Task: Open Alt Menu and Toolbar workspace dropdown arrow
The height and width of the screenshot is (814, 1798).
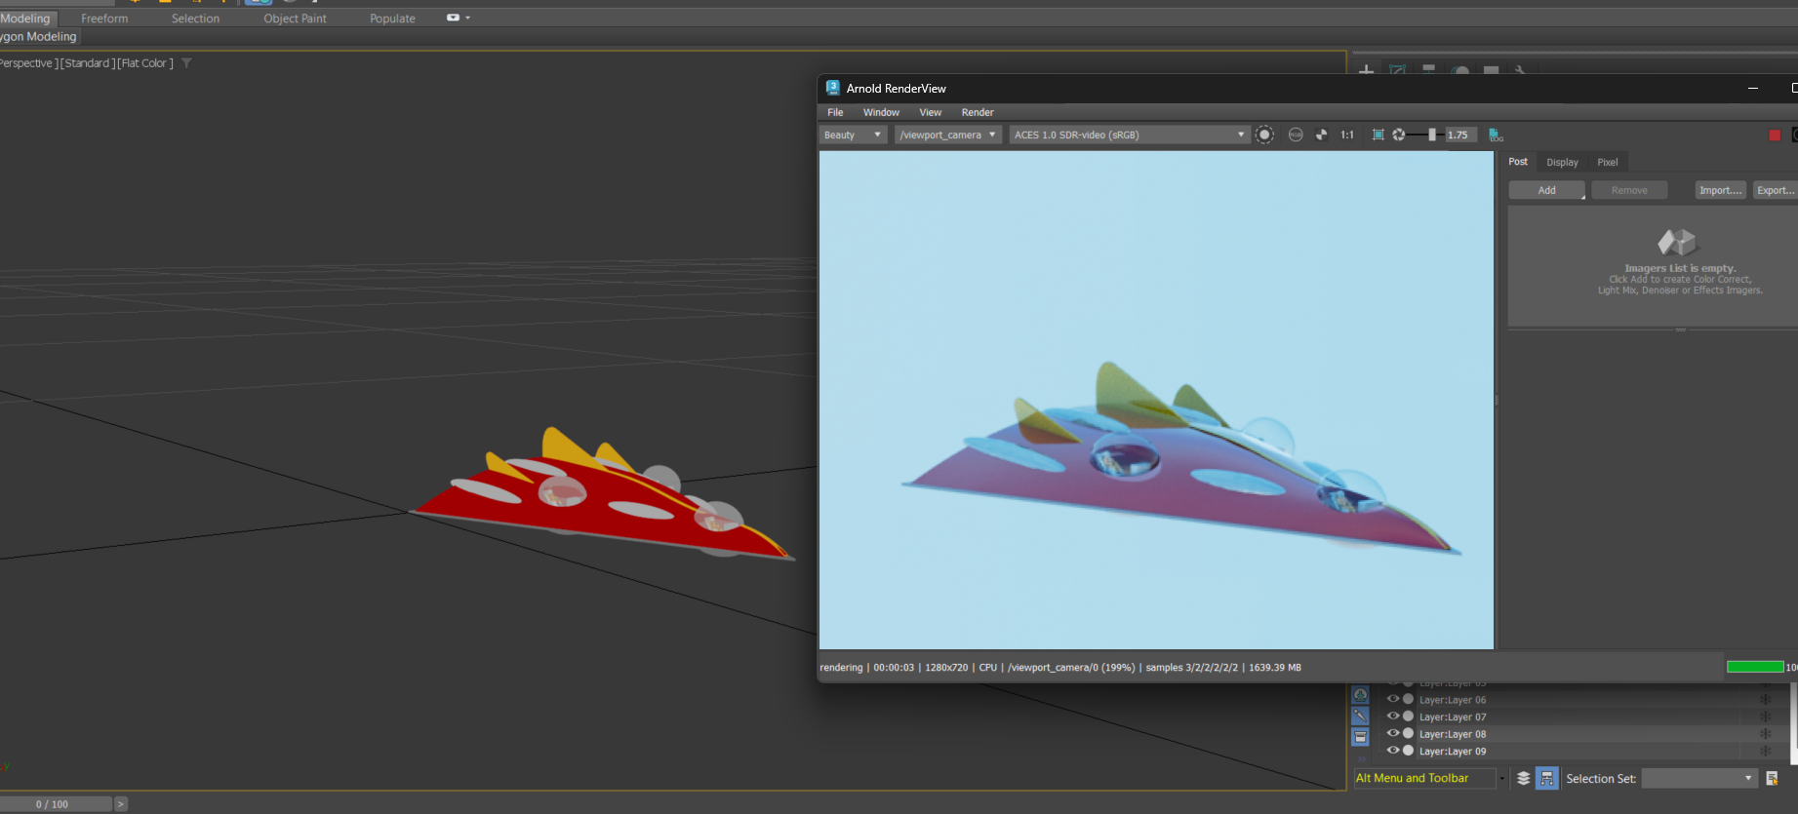Action: point(1502,778)
